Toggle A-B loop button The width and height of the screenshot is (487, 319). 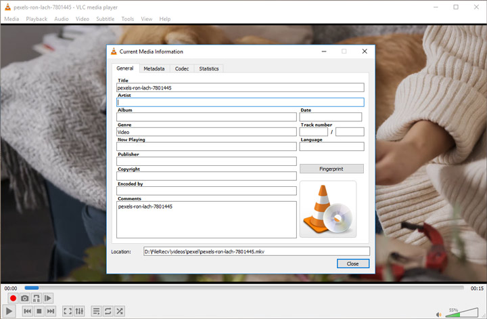(37, 298)
